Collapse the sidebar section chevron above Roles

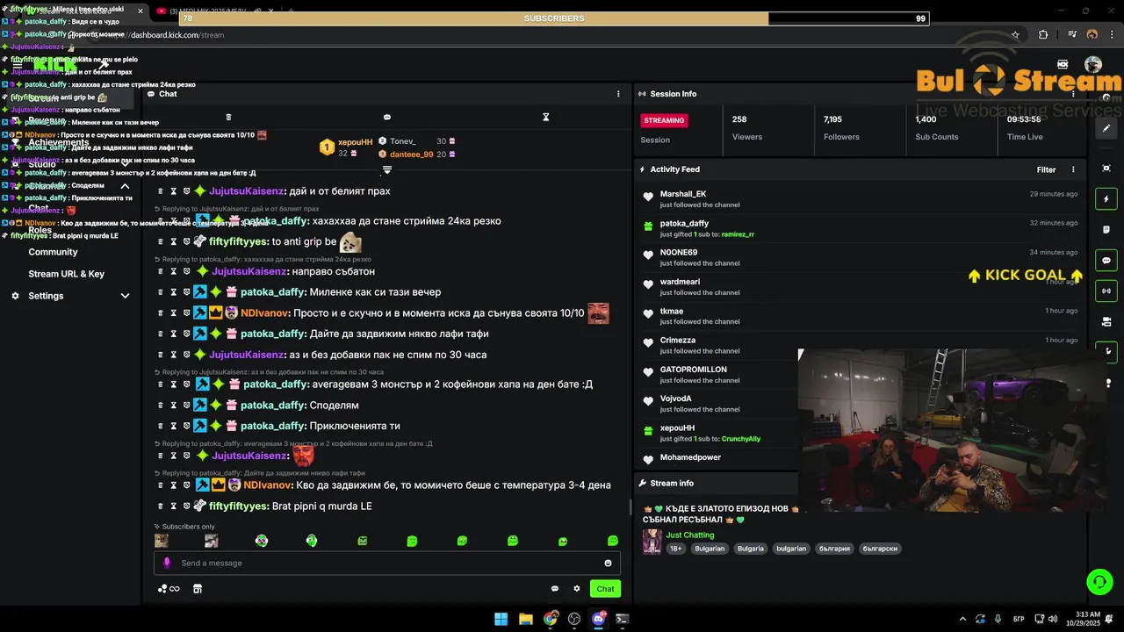(125, 186)
